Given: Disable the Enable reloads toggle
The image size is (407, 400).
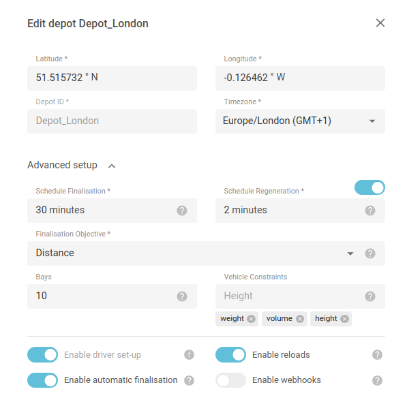Looking at the screenshot, I should point(230,354).
